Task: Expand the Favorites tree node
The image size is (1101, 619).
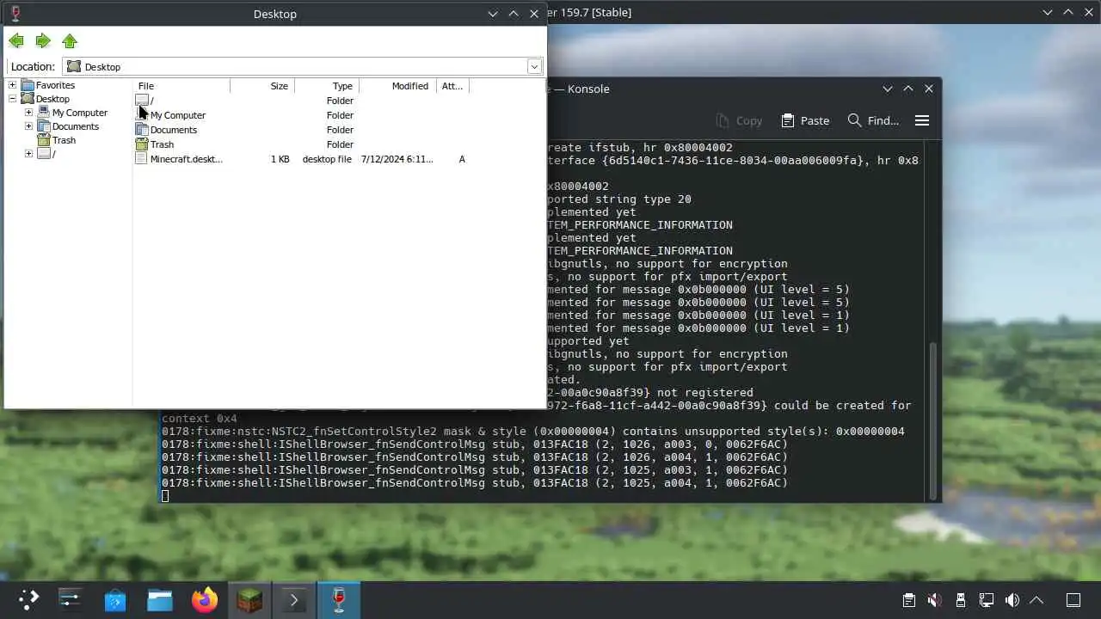Action: pos(12,85)
